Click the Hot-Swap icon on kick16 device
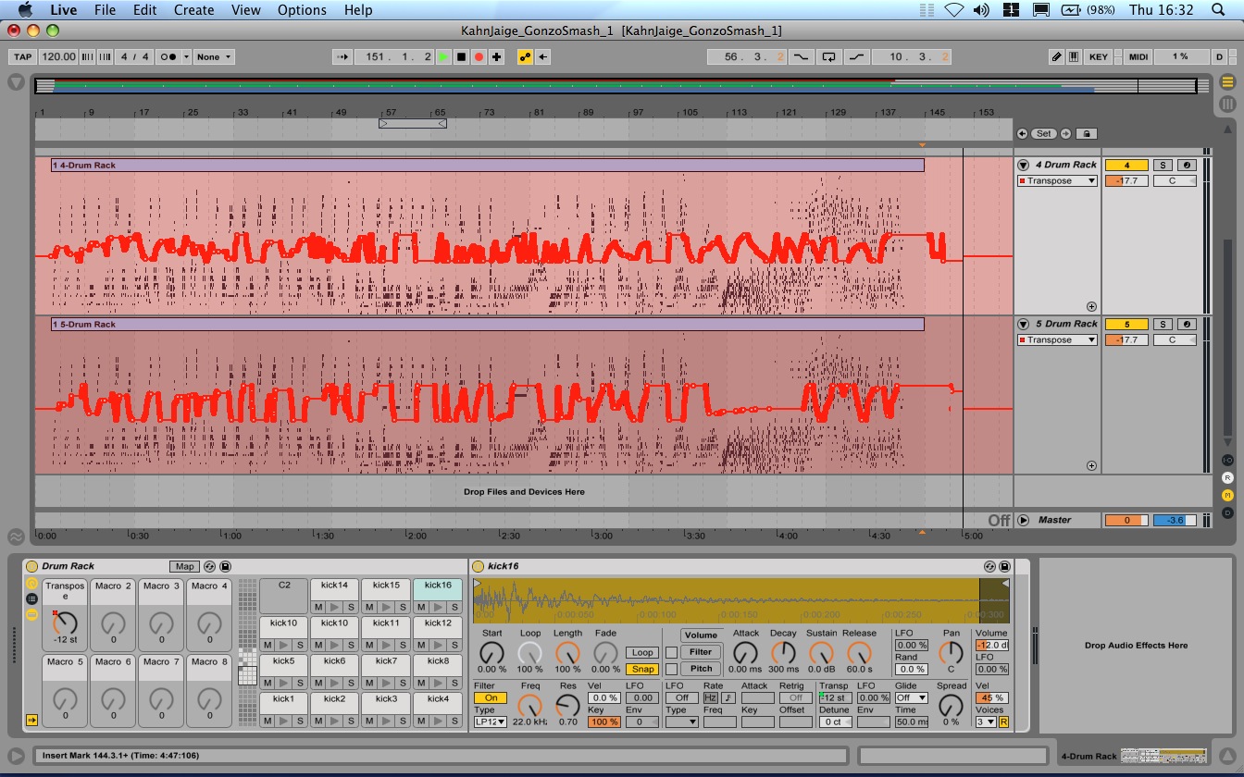Image resolution: width=1244 pixels, height=777 pixels. pyautogui.click(x=990, y=566)
